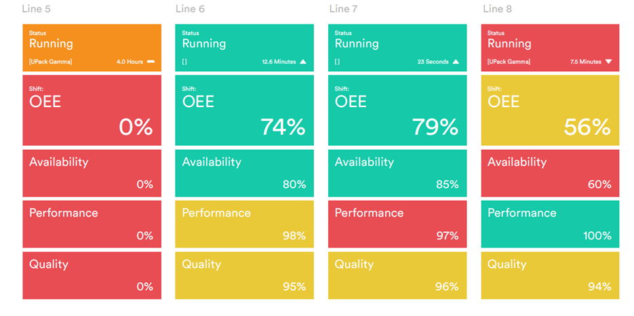Select Line 6 Availability 80% tile

point(244,173)
